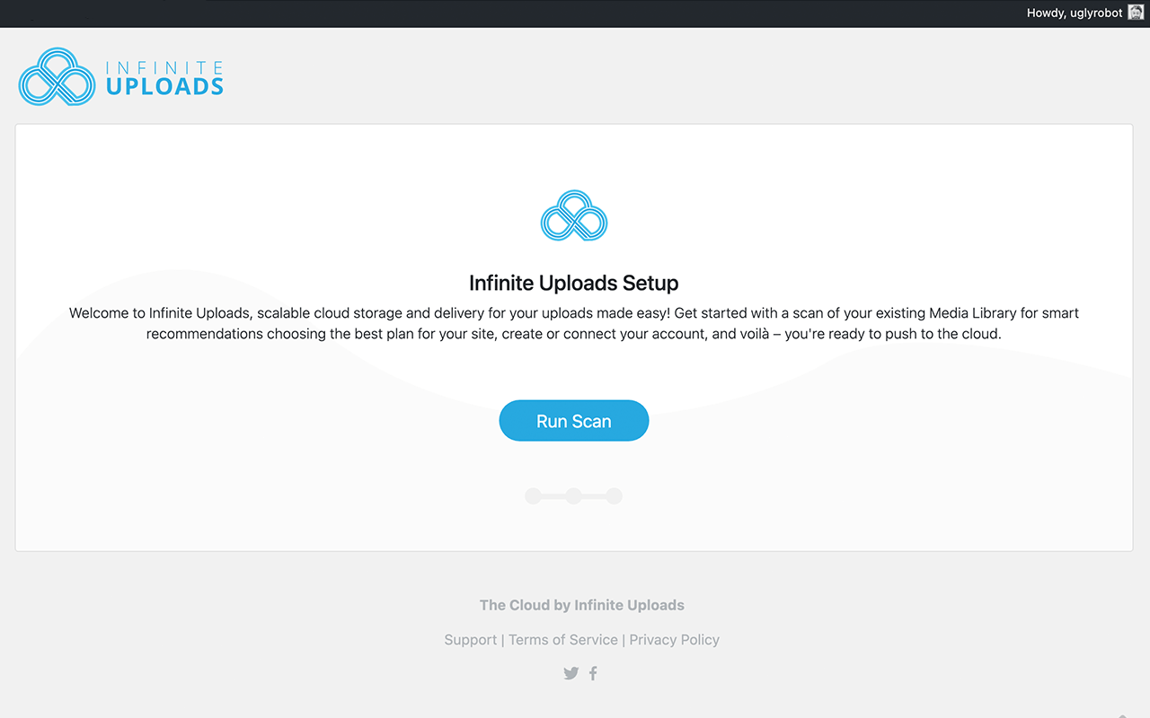Click the Welcome to Infinite Uploads paragraph
Viewport: 1150px width, 718px height.
click(x=574, y=323)
